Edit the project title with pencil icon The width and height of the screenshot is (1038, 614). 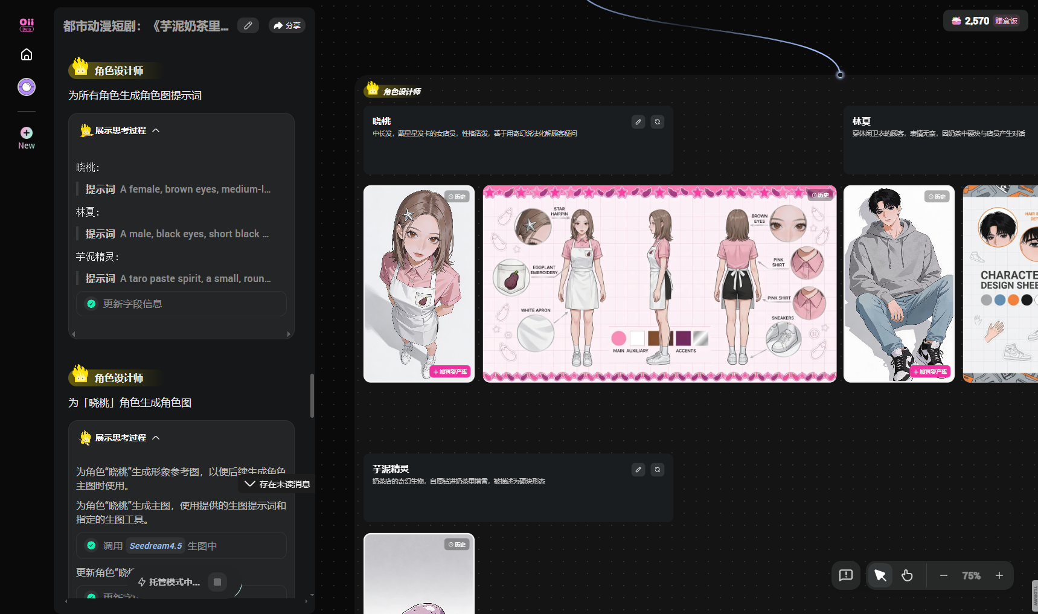(248, 25)
